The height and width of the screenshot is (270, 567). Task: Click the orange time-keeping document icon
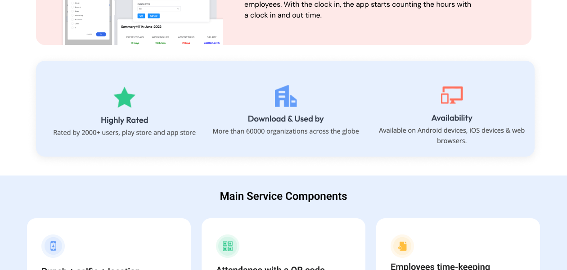(402, 246)
